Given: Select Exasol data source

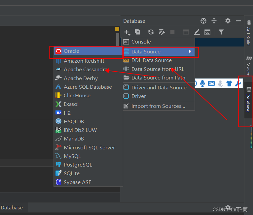Looking at the screenshot, I should coord(88,104).
